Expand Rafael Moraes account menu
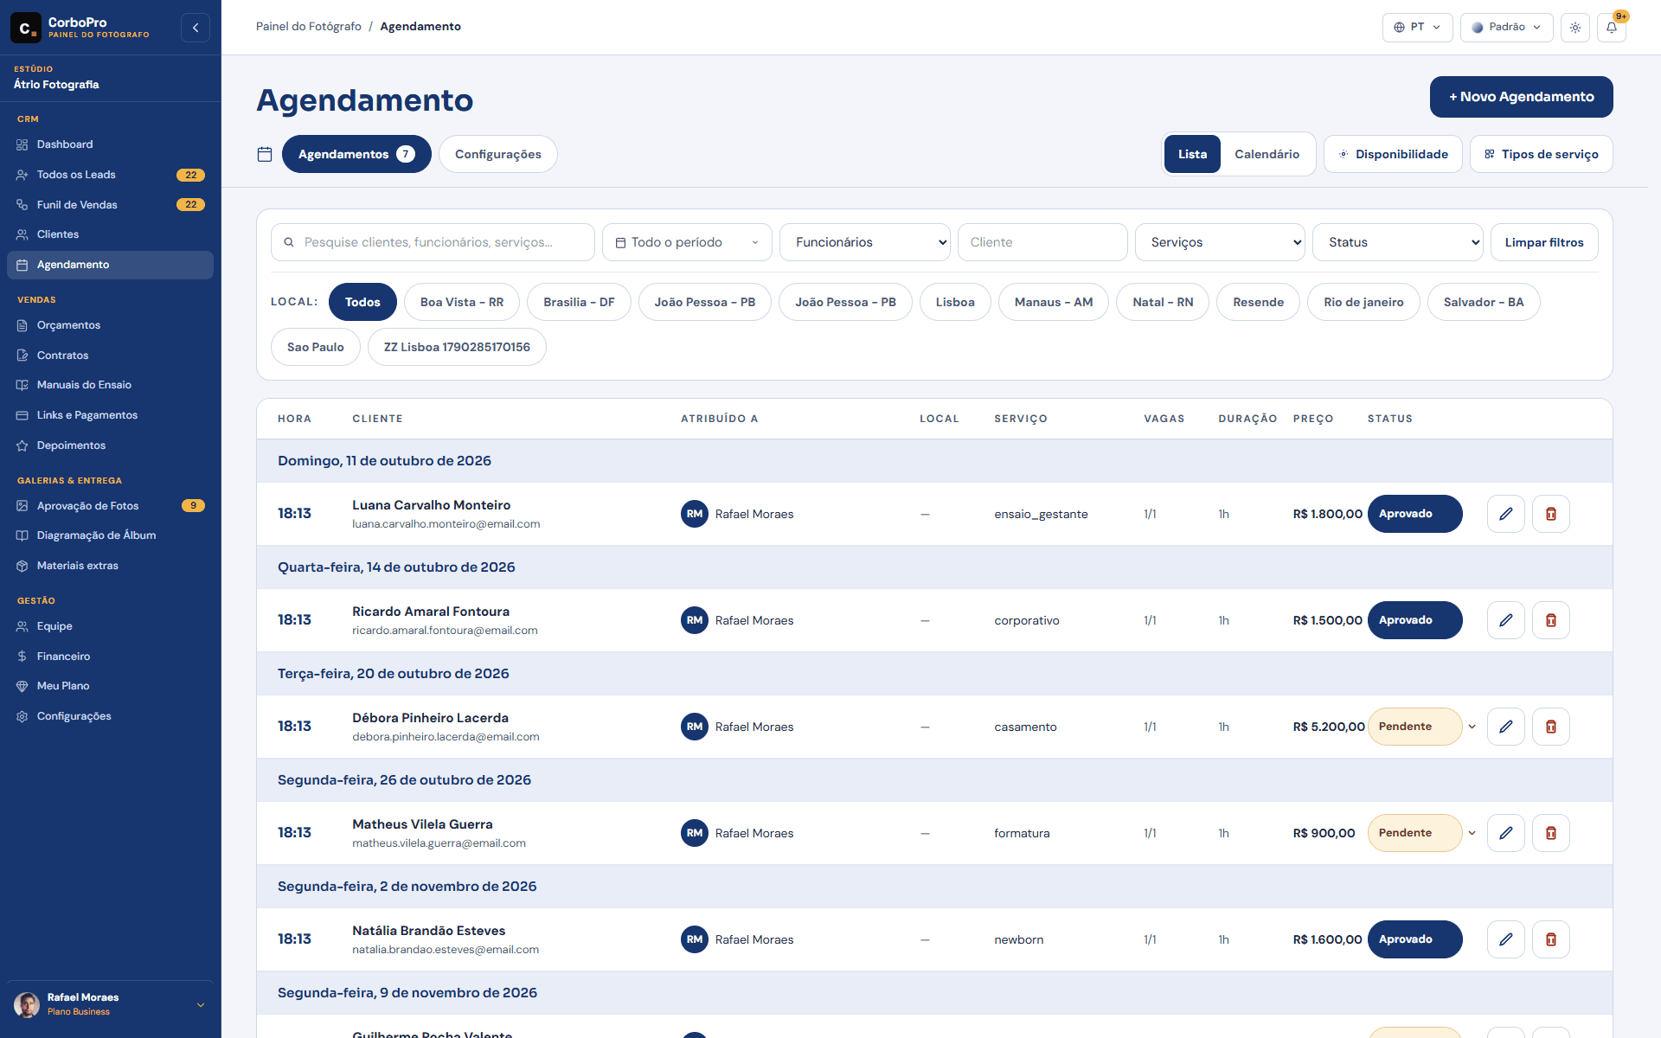 click(x=110, y=1005)
